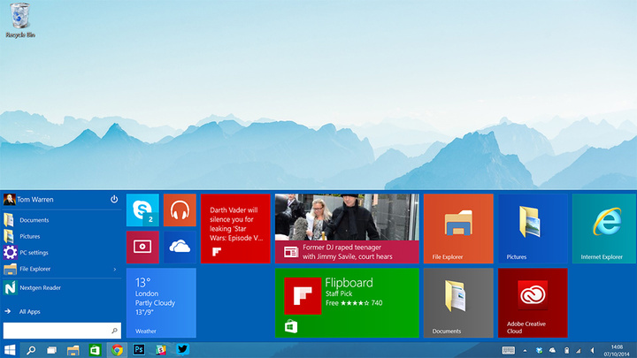Expand All Apps list
637x358 pixels.
[28, 311]
